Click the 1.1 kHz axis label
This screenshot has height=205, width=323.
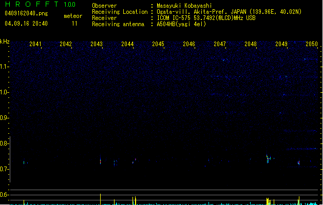point(4,67)
